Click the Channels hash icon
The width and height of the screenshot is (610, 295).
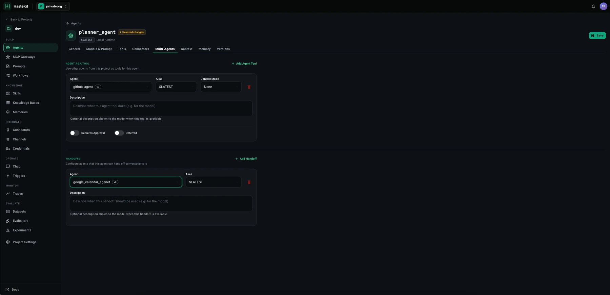coord(8,139)
